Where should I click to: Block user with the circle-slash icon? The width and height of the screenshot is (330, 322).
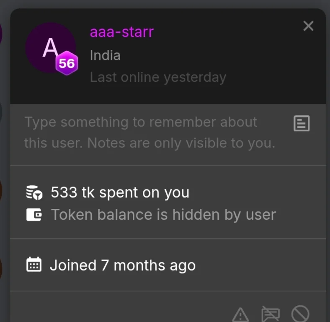click(300, 314)
